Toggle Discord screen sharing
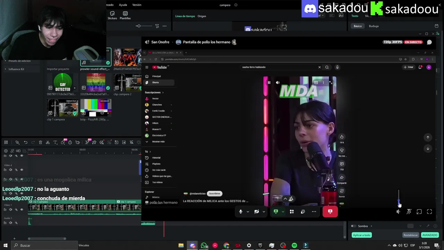444x250 pixels. (x=276, y=211)
